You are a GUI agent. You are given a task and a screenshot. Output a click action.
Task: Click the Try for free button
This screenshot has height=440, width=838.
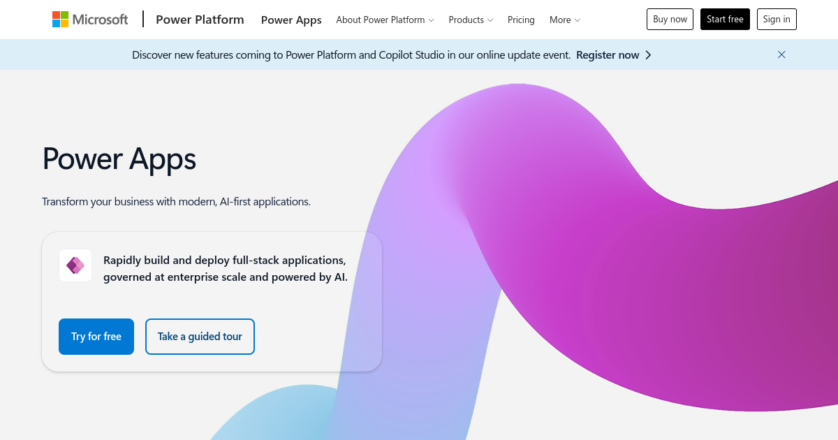96,337
